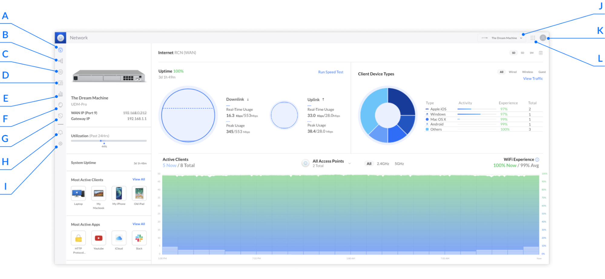Switch to the 5GHz band filter

[x=399, y=163]
